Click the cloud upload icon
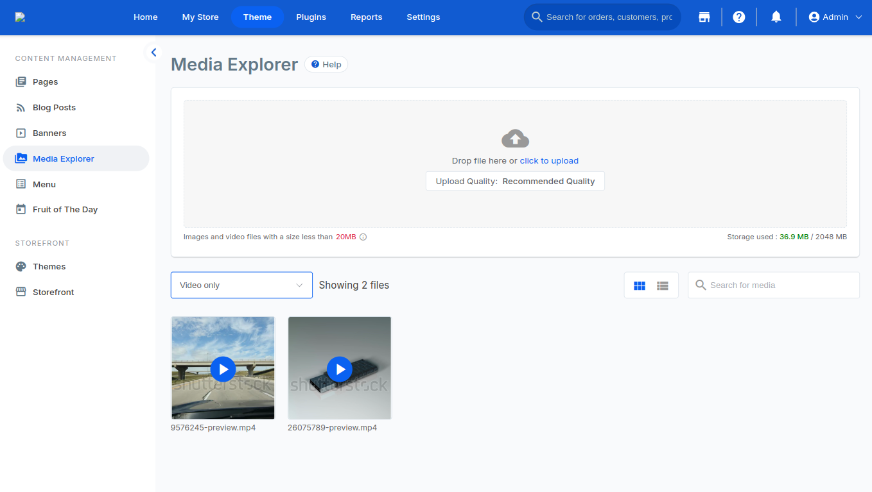 [515, 139]
